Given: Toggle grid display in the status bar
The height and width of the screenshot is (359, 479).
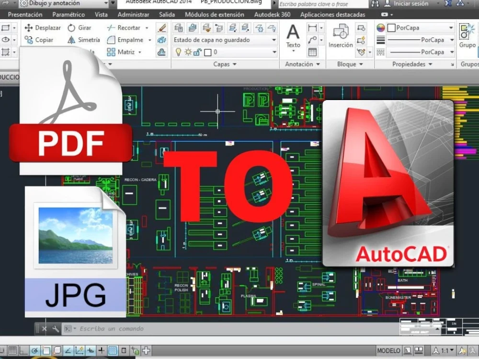Looking at the screenshot, I should coord(12,350).
